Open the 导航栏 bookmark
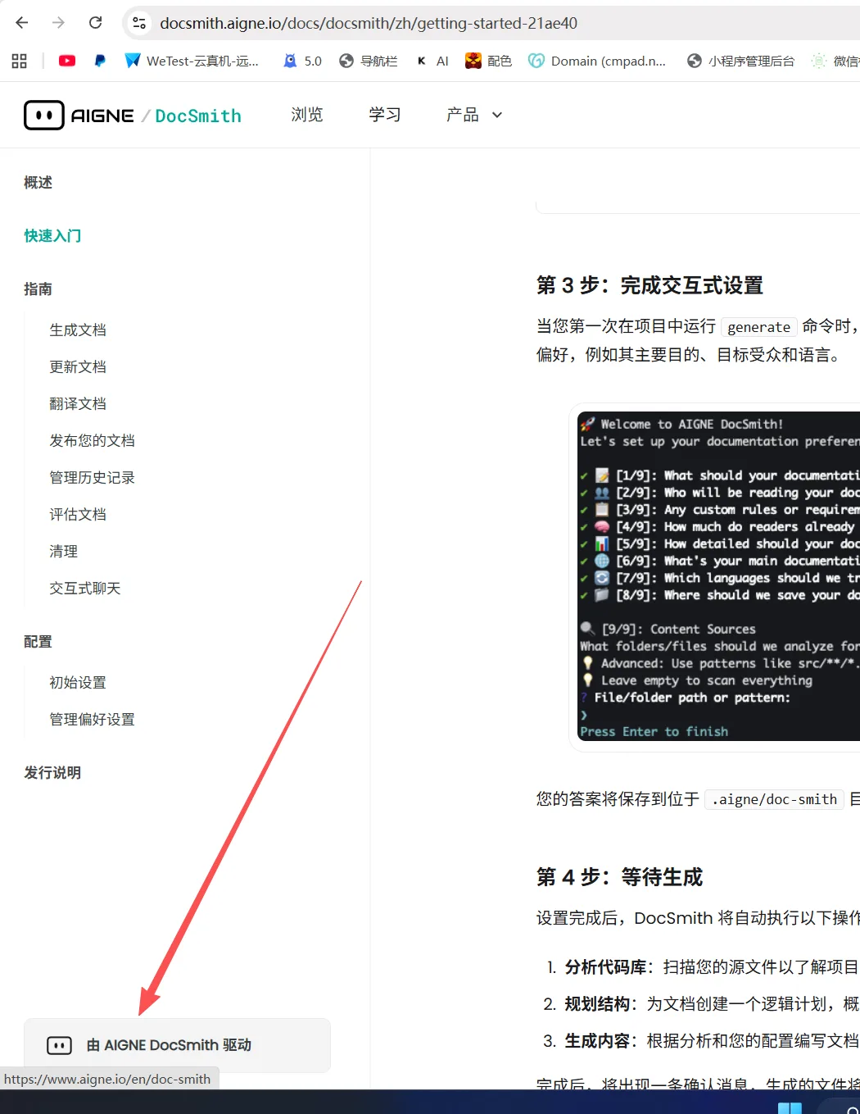Viewport: 860px width, 1114px height. (368, 61)
